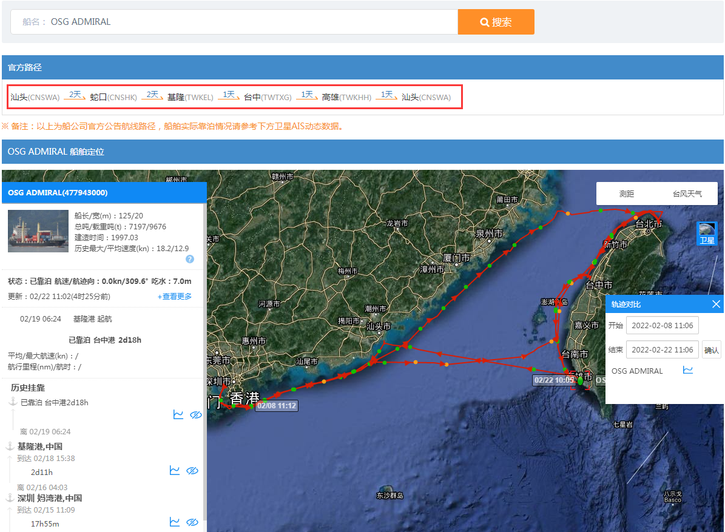
Task: Open speed chart for 深圳妈湾港 port call
Action: click(175, 522)
